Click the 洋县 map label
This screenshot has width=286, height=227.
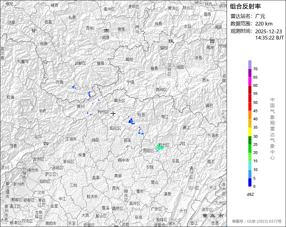point(198,58)
